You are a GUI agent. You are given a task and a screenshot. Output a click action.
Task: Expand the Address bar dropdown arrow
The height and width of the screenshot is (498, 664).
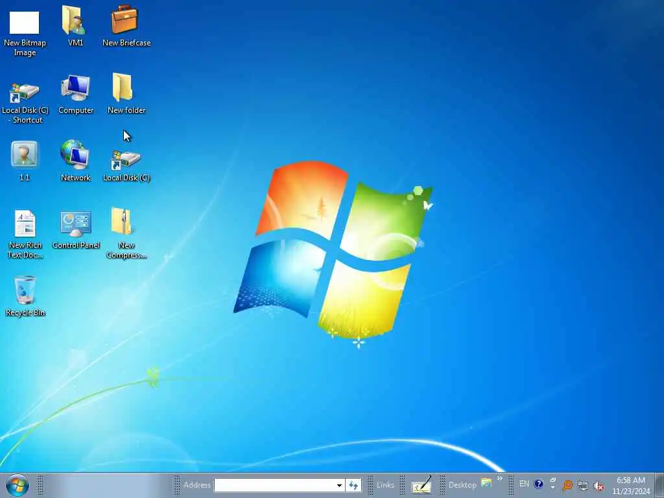tap(339, 485)
